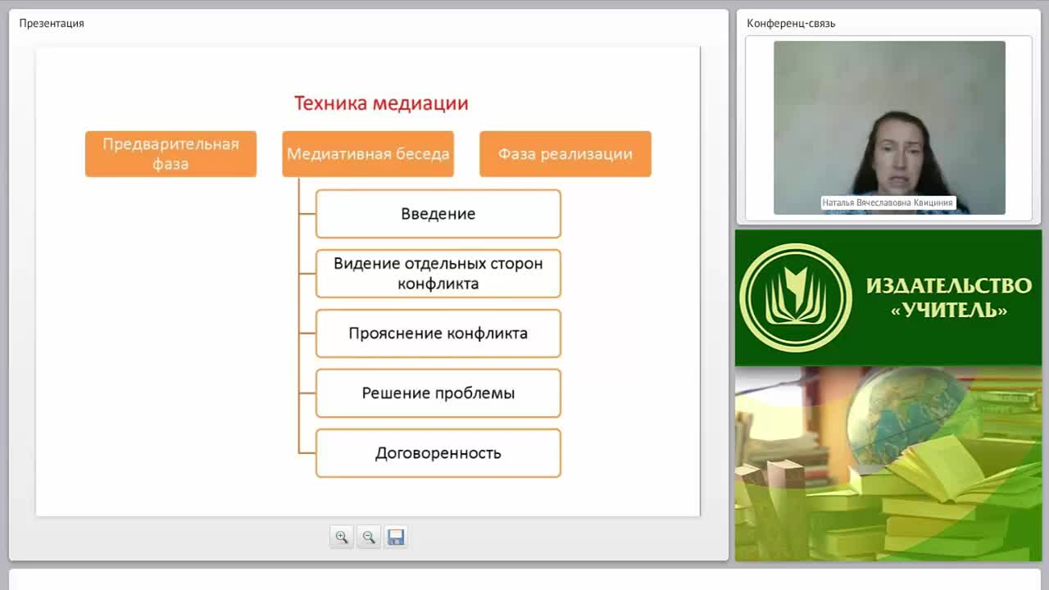1049x590 pixels.
Task: Zoom in on the presentation slide
Action: 342,538
